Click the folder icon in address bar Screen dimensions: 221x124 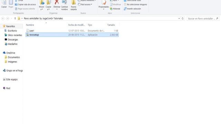tap(19, 18)
